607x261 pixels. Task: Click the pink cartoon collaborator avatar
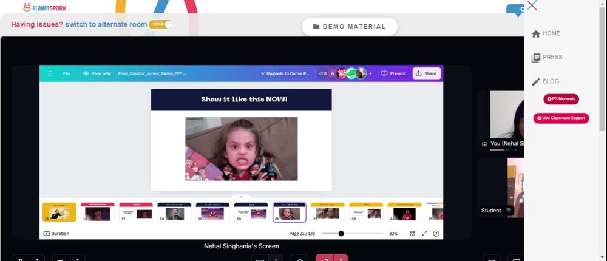click(x=342, y=73)
